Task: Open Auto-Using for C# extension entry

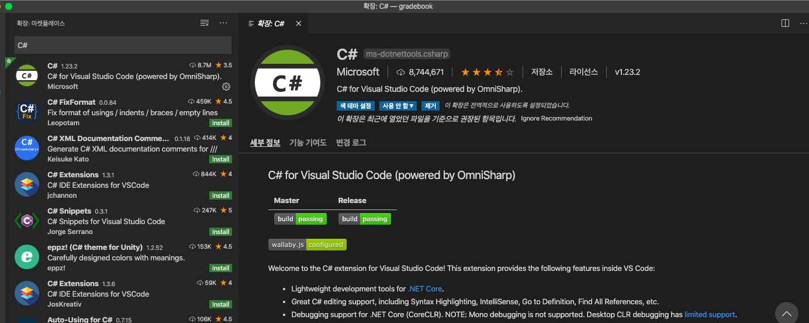Action: click(123, 319)
